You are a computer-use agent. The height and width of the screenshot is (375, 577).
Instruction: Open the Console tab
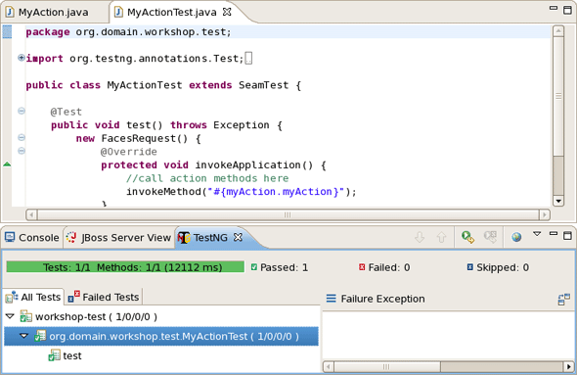click(x=32, y=238)
